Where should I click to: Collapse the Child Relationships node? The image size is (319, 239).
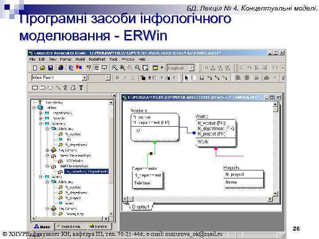(x=47, y=166)
